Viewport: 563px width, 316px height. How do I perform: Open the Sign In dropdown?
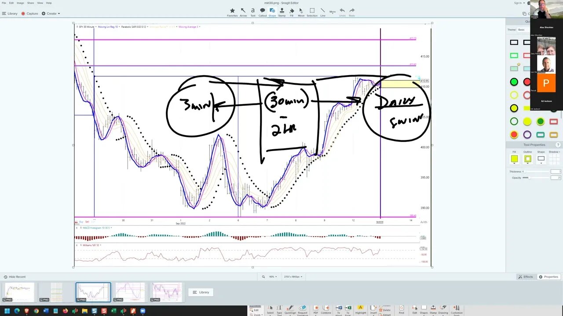[519, 3]
